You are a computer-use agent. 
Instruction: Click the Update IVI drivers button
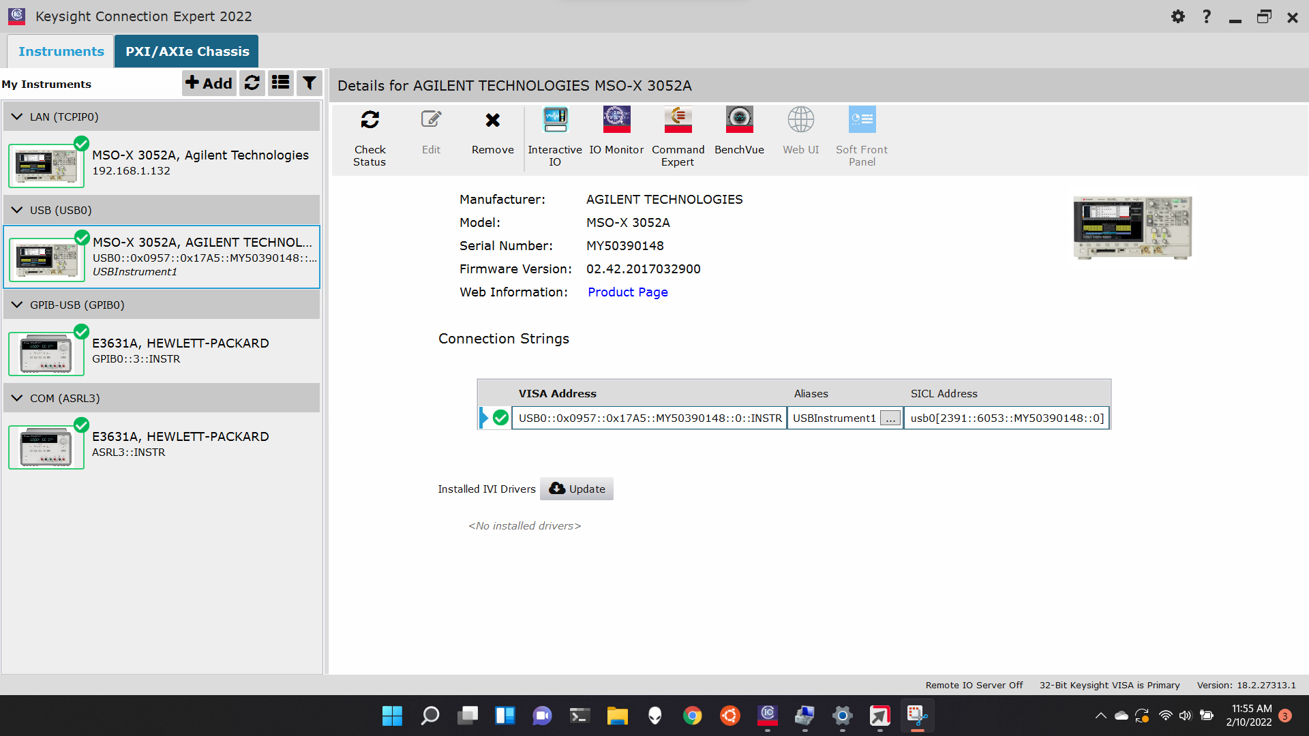coord(577,489)
